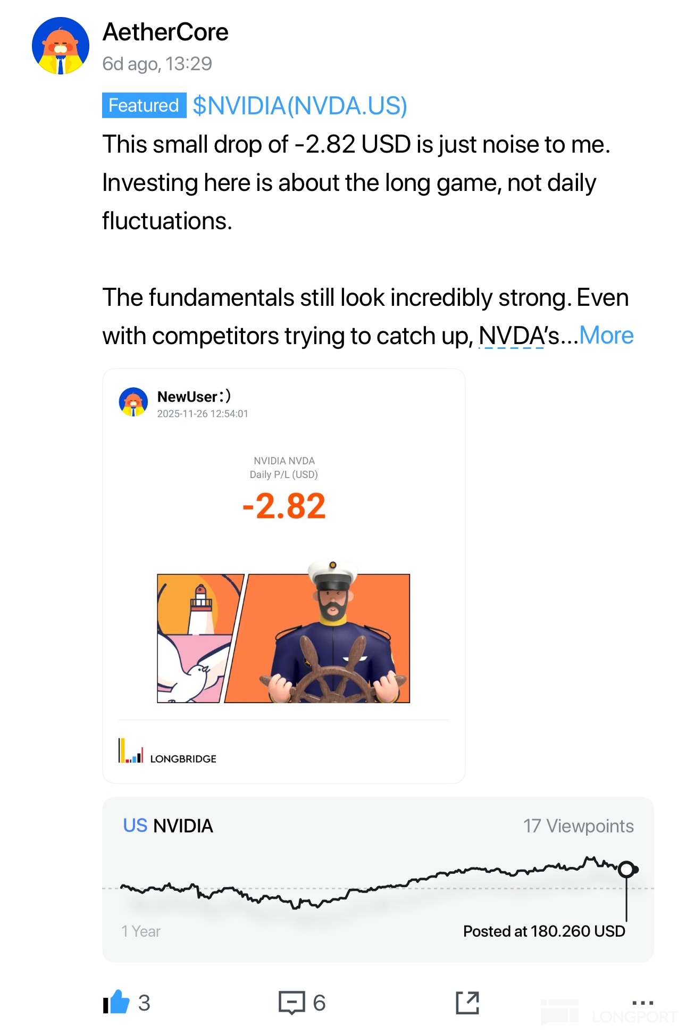686x1034 pixels.
Task: Tap the lighthouse and seagull illustration
Action: (x=197, y=638)
